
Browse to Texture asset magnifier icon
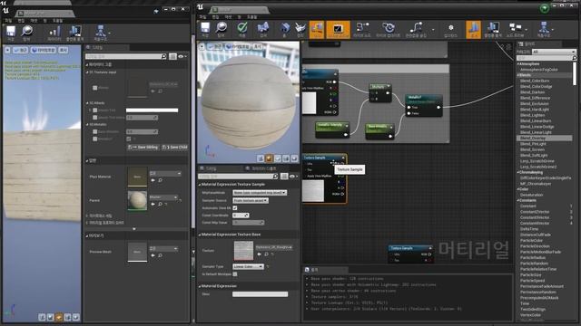click(266, 254)
